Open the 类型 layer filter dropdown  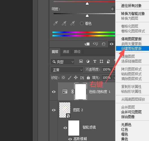63,62
